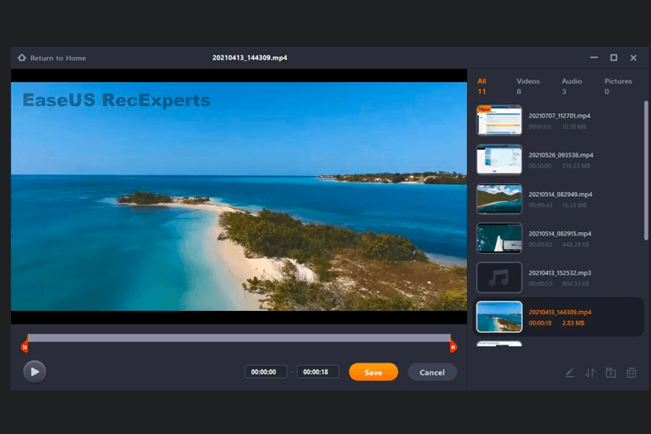Viewport: 651px width, 434px height.
Task: Select the 20210707_112701.mp4 thumbnail
Action: coord(499,120)
